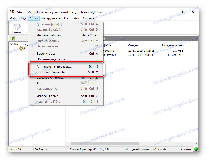Click the 237,056 size cell
207x160 pixels.
coord(178,51)
